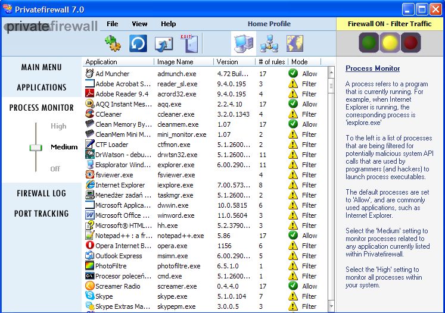
Task: Click the Exit door icon
Action: [190, 43]
